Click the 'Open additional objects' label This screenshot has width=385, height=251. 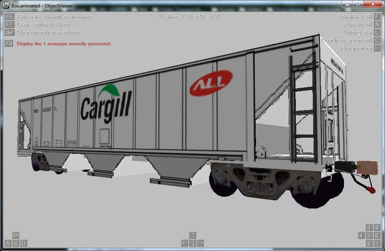point(43,25)
